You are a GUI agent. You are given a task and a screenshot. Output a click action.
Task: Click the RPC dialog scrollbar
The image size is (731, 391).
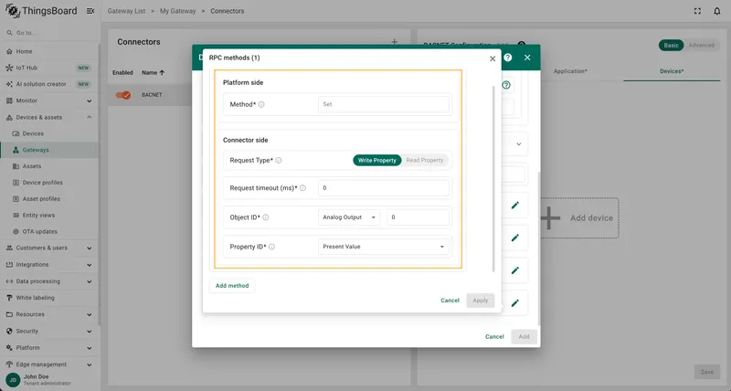[493, 178]
